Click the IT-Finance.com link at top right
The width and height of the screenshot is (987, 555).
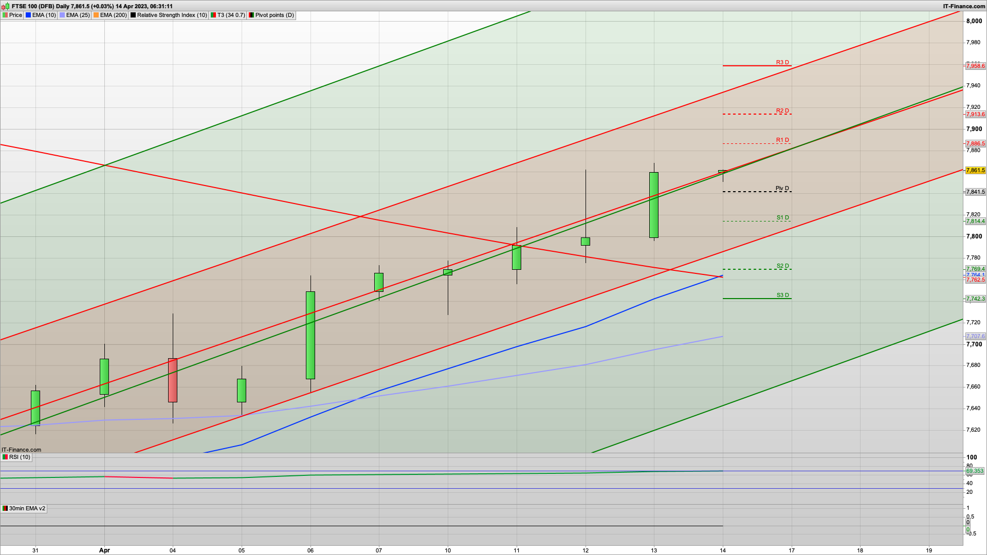click(x=963, y=6)
